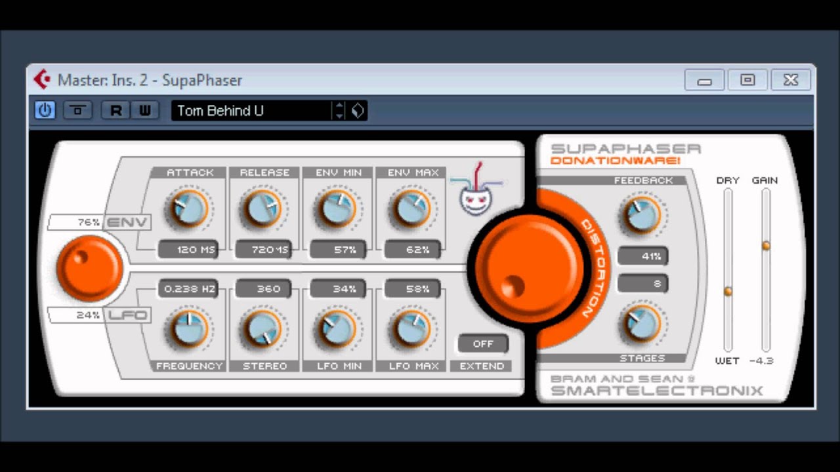This screenshot has width=840, height=472.
Task: Close the SupaPhaser plugin window
Action: (x=791, y=80)
